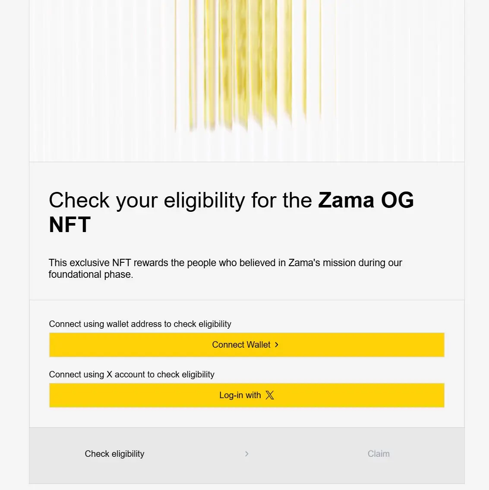Click the 'Log-in with' text on the yellow button
The width and height of the screenshot is (489, 490).
(x=240, y=395)
